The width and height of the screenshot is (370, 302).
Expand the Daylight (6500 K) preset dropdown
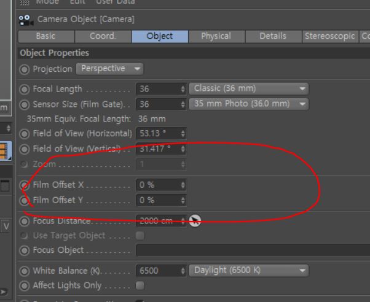click(x=248, y=271)
